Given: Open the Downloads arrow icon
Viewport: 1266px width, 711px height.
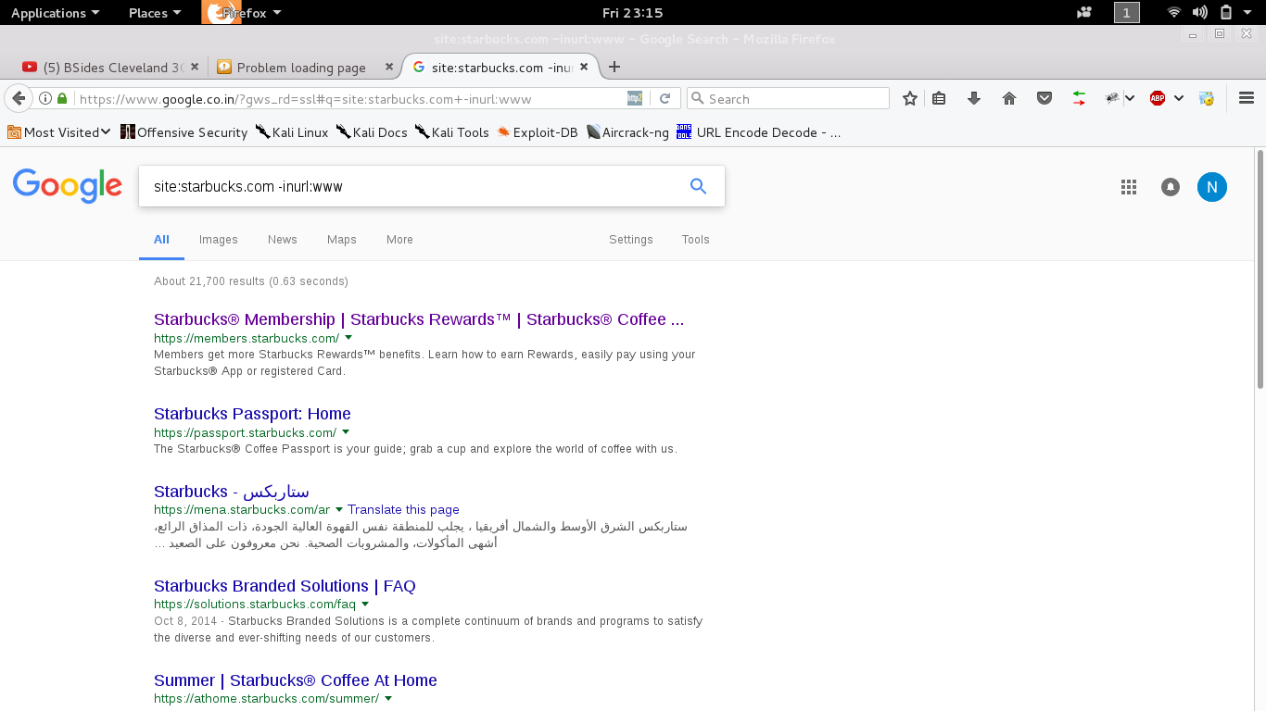Looking at the screenshot, I should coord(974,98).
